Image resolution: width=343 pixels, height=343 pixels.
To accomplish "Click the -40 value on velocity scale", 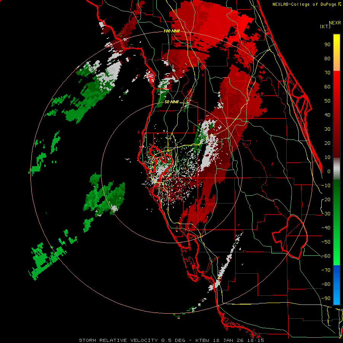I will pyautogui.click(x=326, y=228).
